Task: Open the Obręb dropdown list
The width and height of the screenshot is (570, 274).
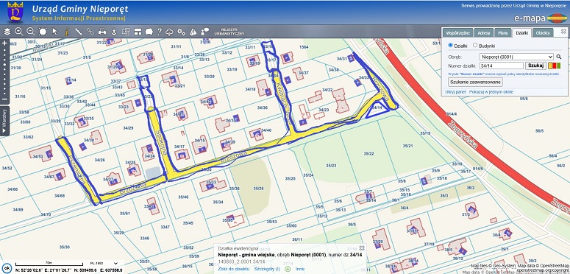Action: [516, 57]
